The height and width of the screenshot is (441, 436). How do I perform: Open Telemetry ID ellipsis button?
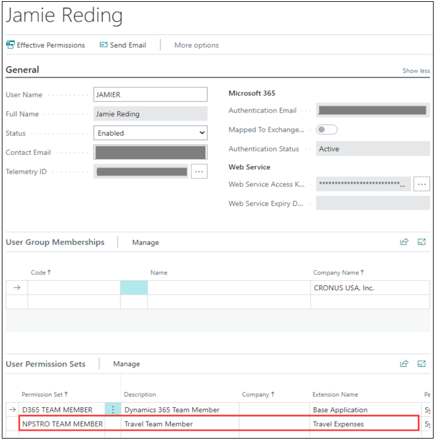199,171
